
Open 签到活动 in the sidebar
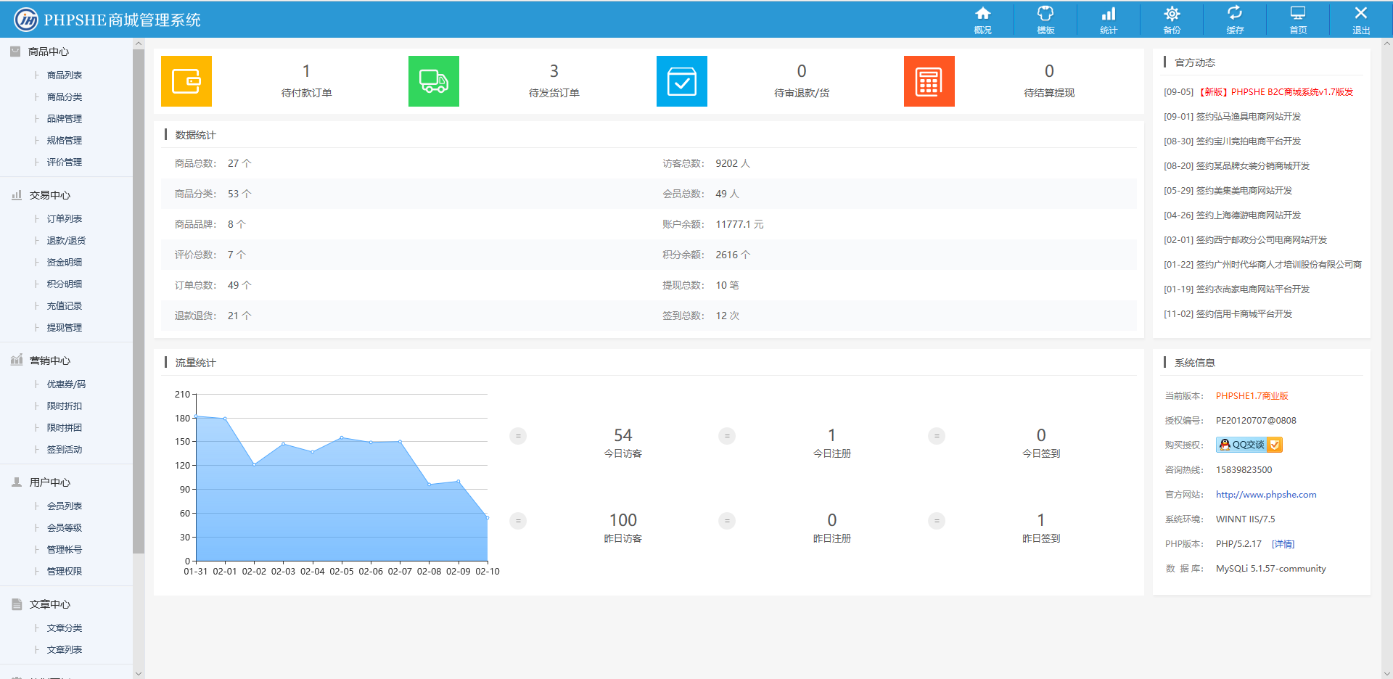[x=65, y=450]
